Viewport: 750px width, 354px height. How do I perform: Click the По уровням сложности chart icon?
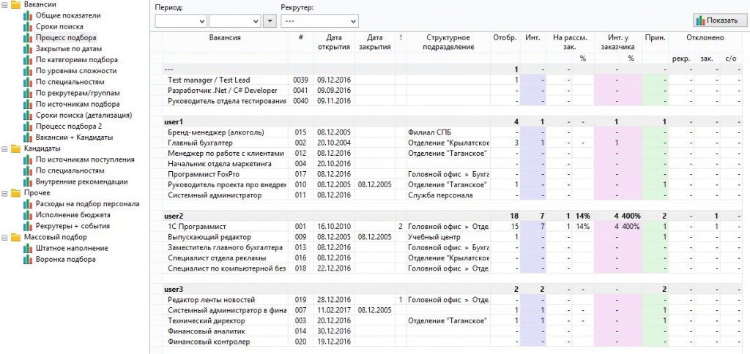point(29,71)
